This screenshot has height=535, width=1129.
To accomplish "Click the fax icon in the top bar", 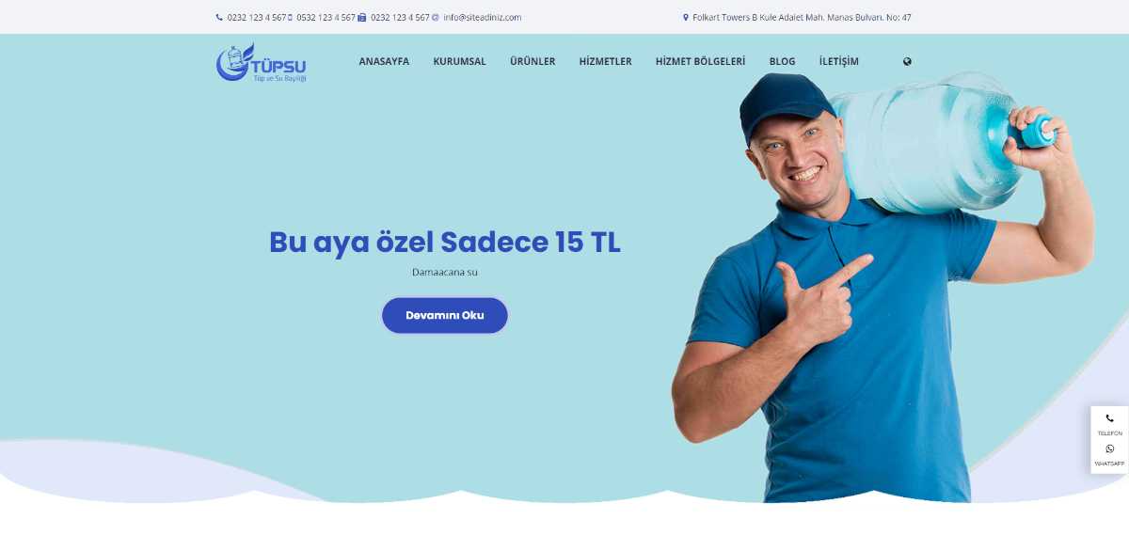I will point(362,17).
